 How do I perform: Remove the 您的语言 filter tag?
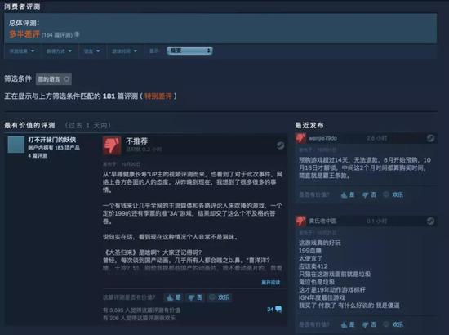(x=67, y=79)
